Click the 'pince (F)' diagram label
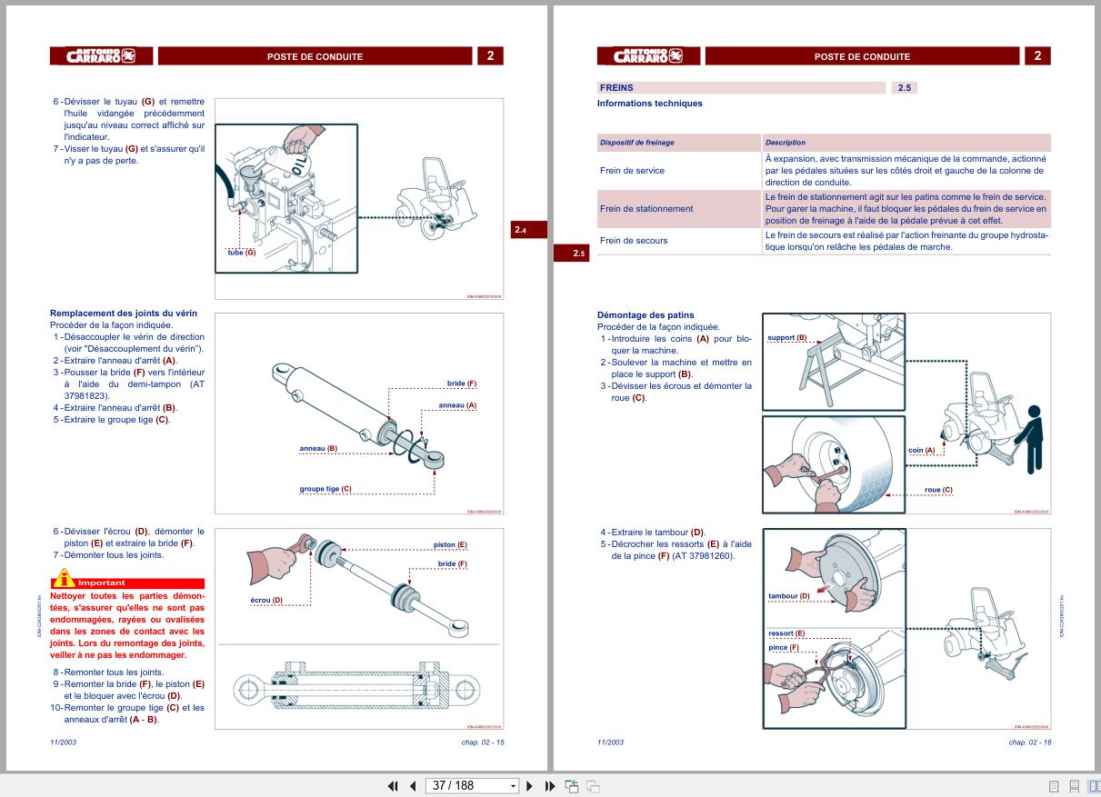The width and height of the screenshot is (1101, 797). (x=783, y=648)
